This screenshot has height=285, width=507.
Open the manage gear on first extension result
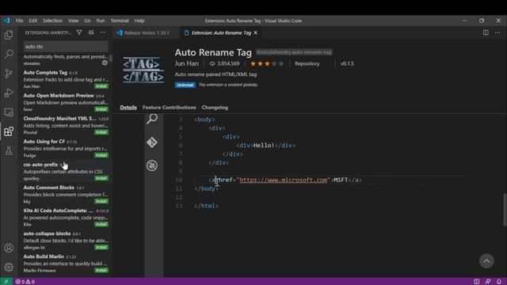coord(105,63)
